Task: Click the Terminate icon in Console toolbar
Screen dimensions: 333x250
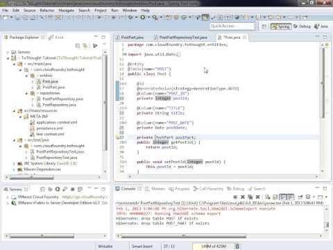Action: coord(235,197)
